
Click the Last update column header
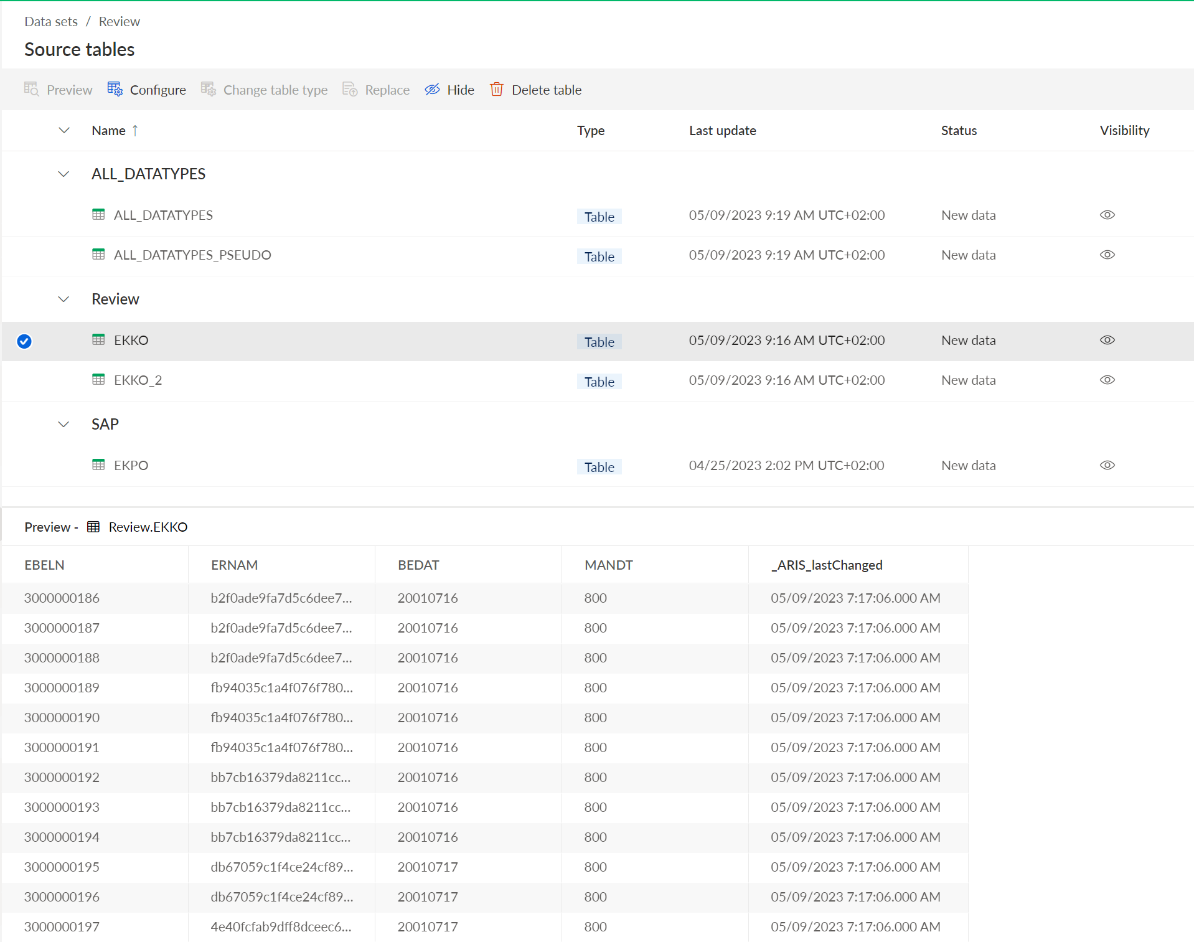tap(722, 130)
